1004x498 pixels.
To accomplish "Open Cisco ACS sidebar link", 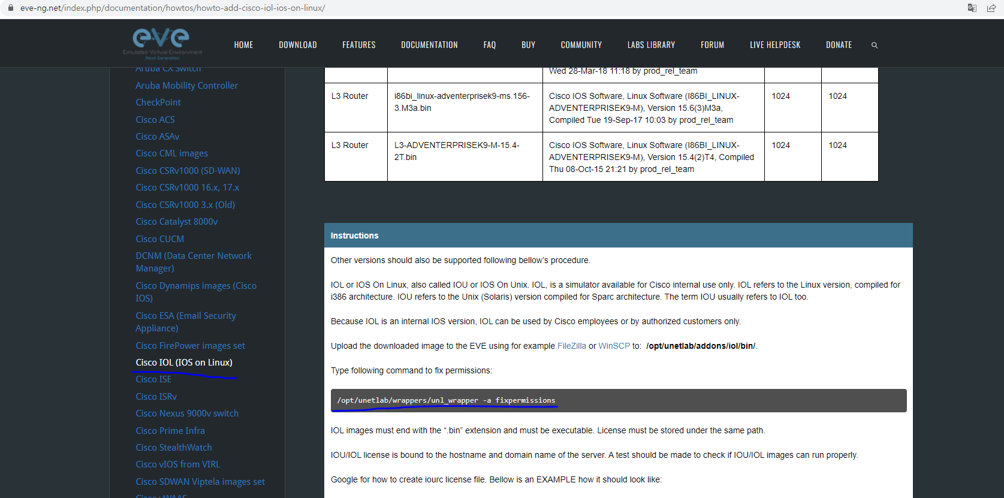I will click(x=155, y=120).
